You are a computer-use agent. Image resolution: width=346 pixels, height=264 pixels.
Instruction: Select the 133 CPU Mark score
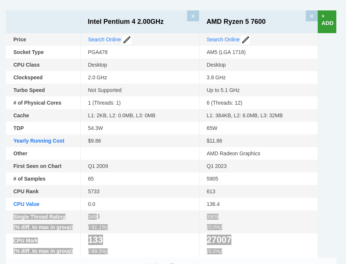(95, 240)
